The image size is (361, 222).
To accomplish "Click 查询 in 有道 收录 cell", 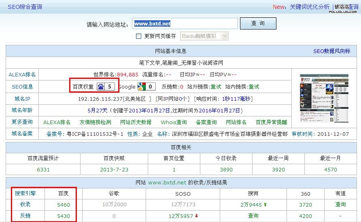I will tap(340, 204).
